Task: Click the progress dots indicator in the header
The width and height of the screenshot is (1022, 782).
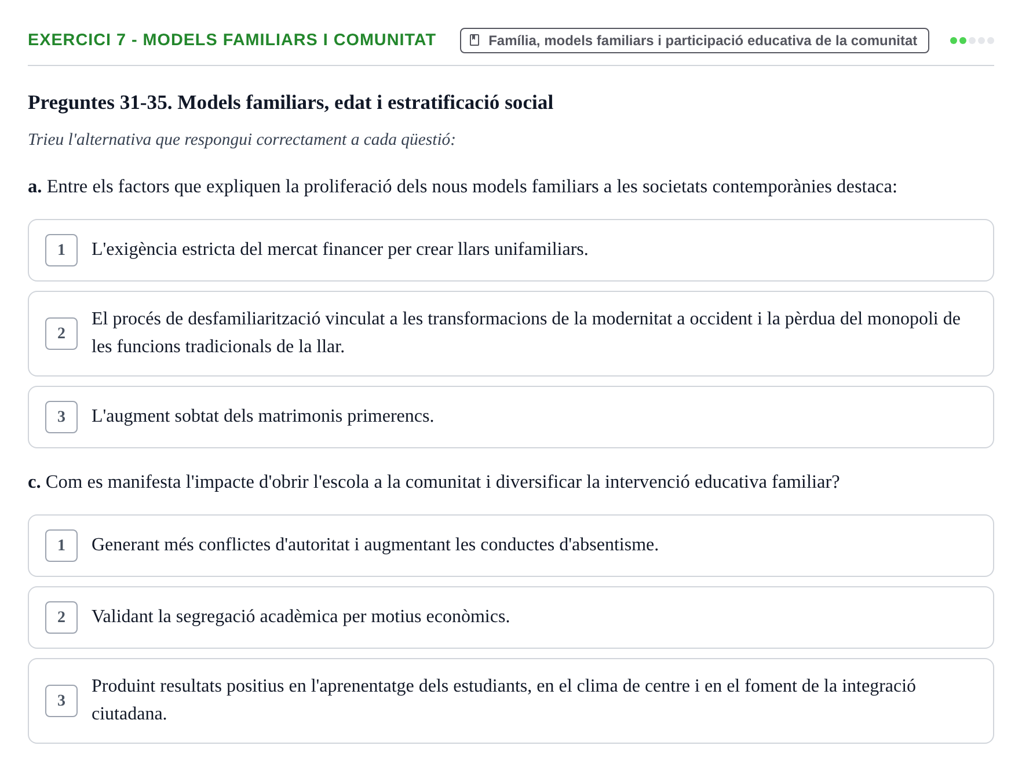Action: point(972,41)
